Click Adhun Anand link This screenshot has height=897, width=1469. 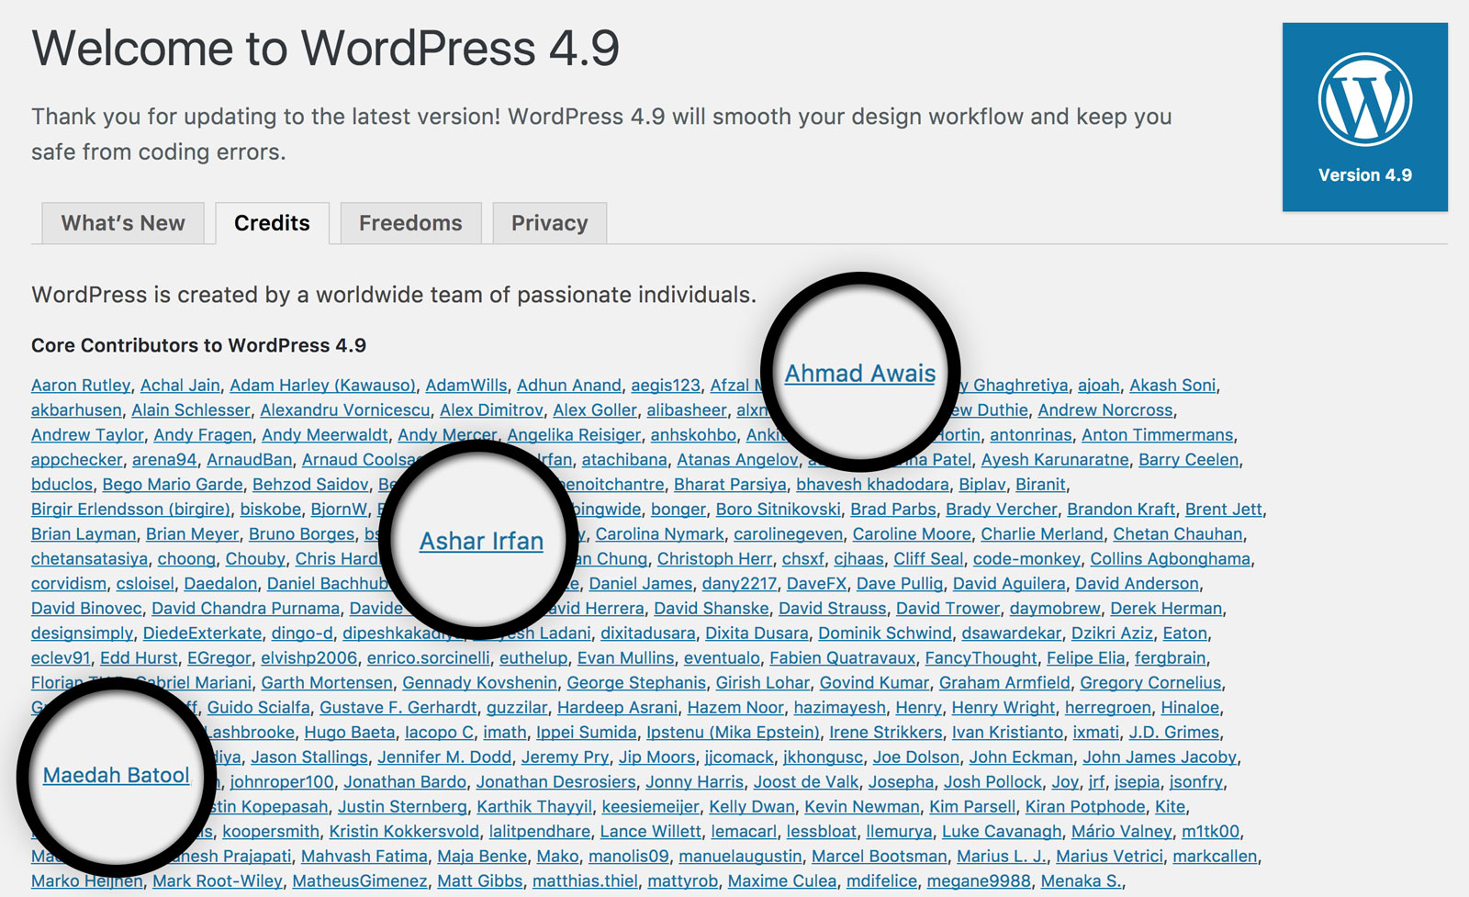point(569,386)
